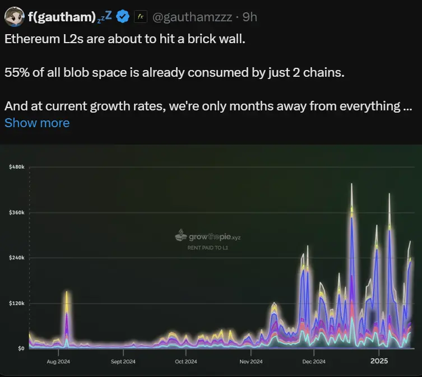Click the fx affiliation badge icon
This screenshot has height=377, width=422.
140,17
